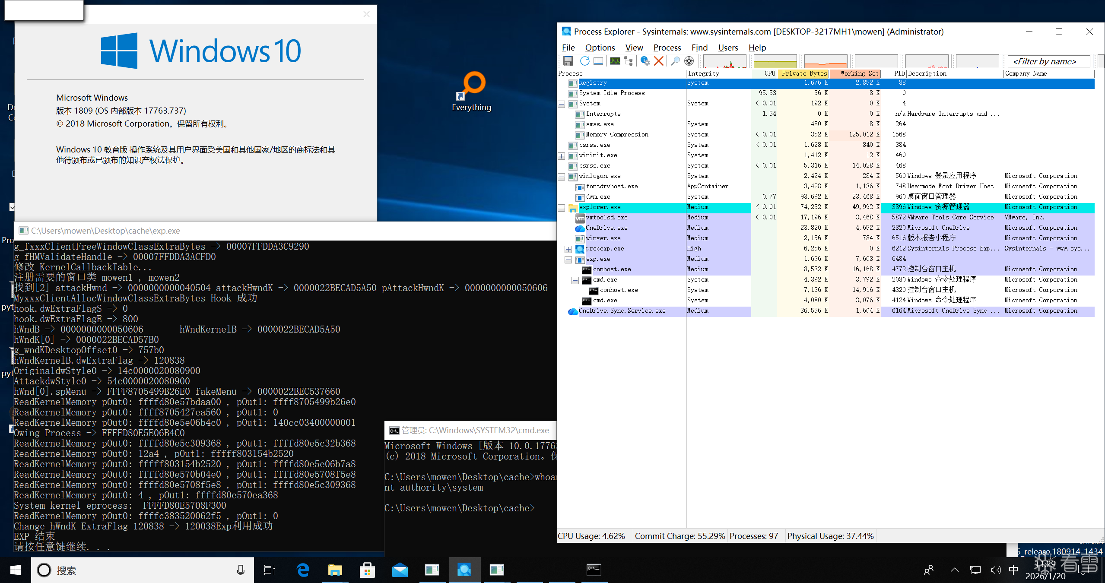Click the Refresh Now toolbar icon
The image size is (1105, 583).
coord(584,61)
